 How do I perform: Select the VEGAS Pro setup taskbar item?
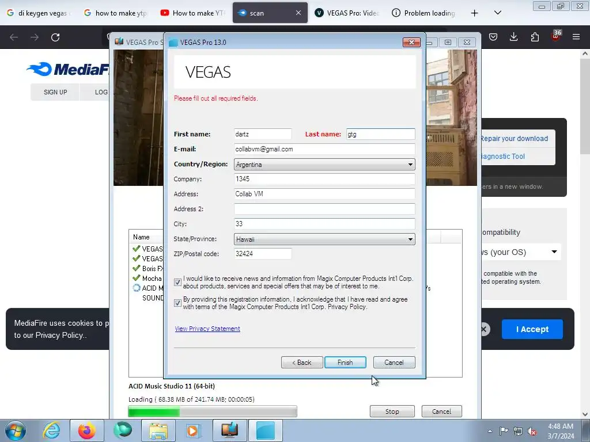(x=229, y=430)
